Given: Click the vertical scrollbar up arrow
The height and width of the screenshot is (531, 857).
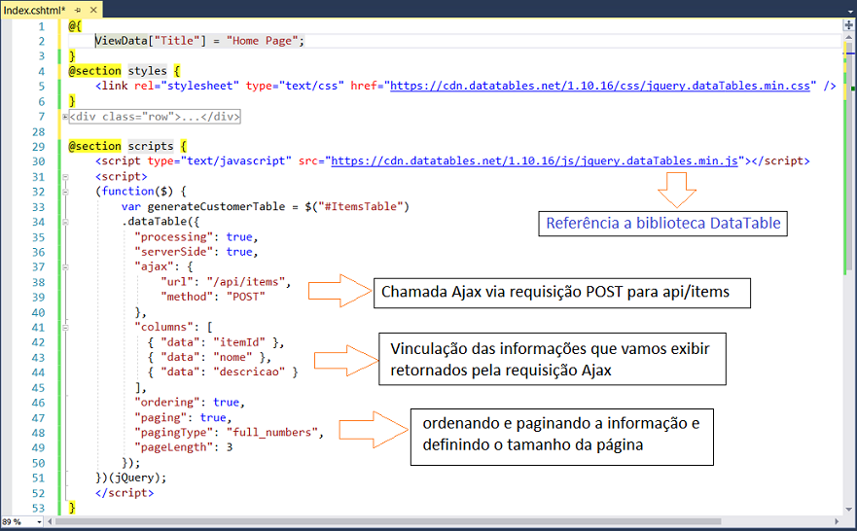Looking at the screenshot, I should 848,37.
